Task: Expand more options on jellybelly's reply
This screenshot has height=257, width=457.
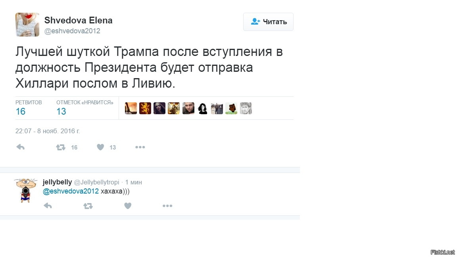Action: tap(167, 206)
